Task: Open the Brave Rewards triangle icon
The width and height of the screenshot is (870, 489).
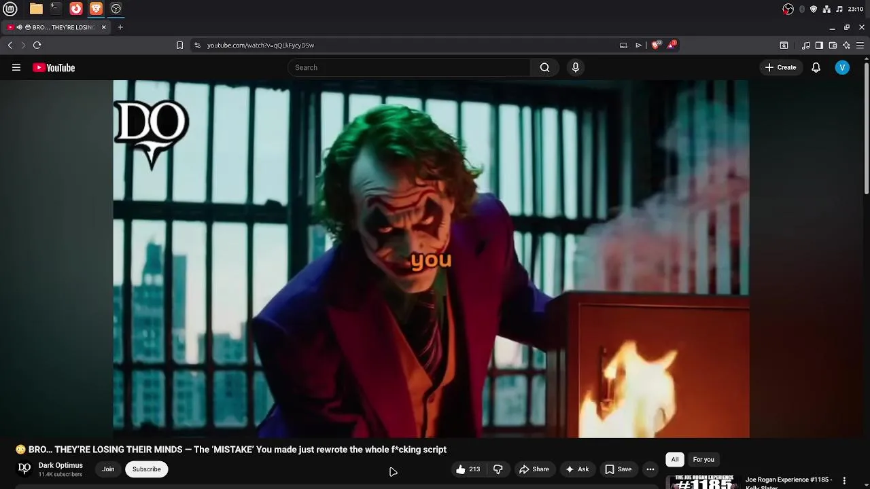Action: click(672, 45)
